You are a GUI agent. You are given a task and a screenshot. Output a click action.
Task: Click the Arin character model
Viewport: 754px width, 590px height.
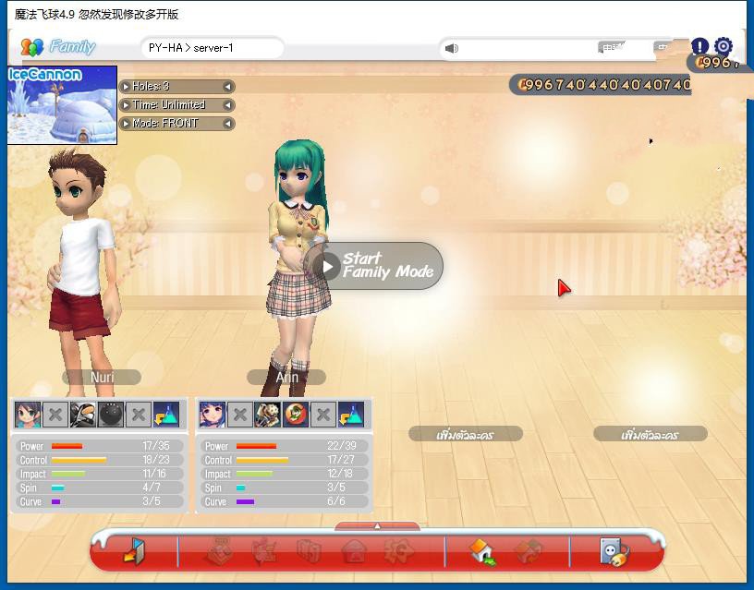click(298, 267)
